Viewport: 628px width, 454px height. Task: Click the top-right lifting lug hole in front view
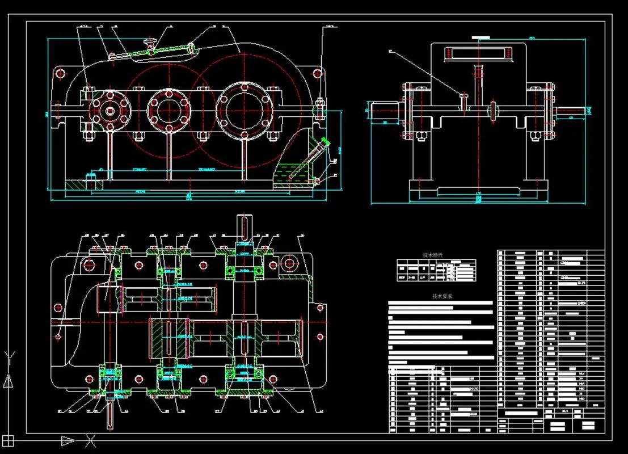point(318,73)
